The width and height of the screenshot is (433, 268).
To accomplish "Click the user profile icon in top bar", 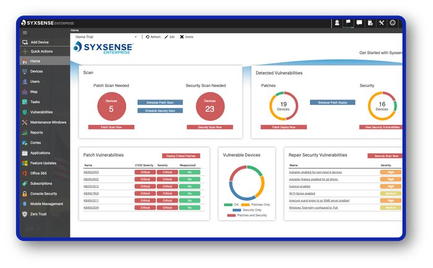I will click(x=337, y=23).
